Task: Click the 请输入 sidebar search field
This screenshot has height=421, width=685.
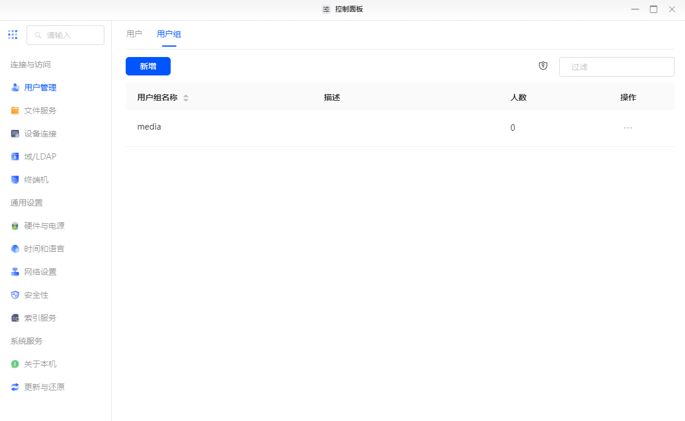Action: [x=66, y=35]
